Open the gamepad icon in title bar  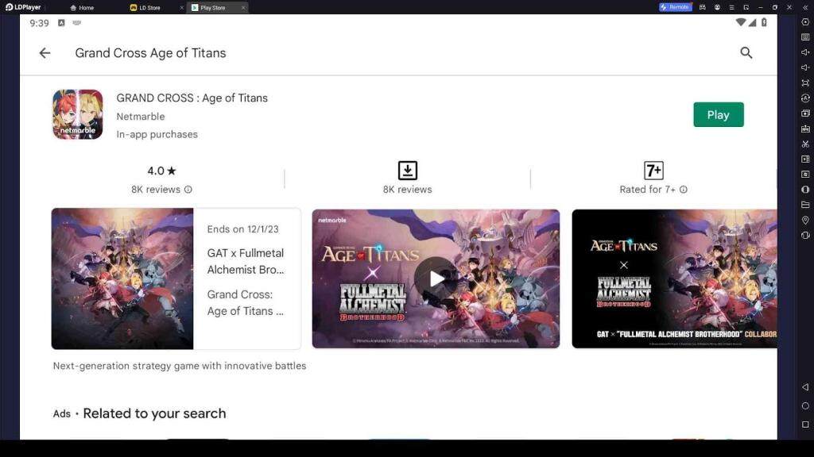703,7
